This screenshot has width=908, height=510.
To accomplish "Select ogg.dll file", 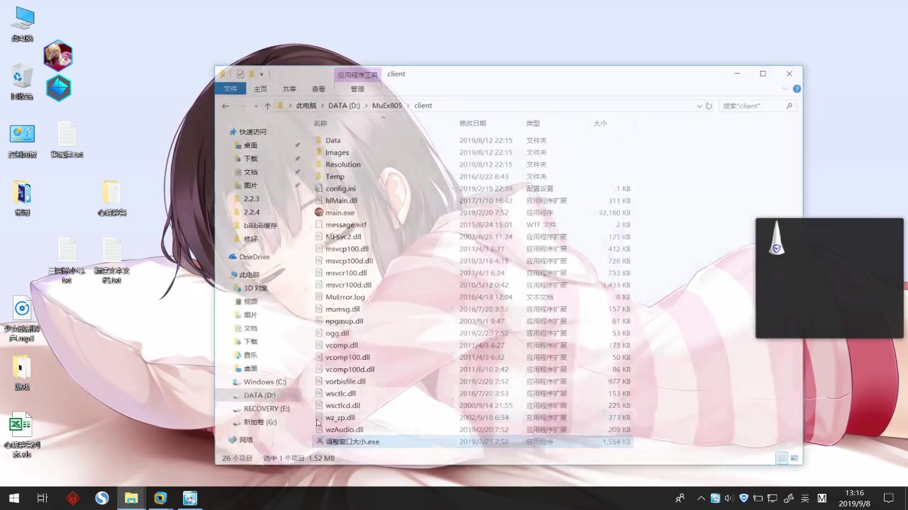I will [337, 333].
